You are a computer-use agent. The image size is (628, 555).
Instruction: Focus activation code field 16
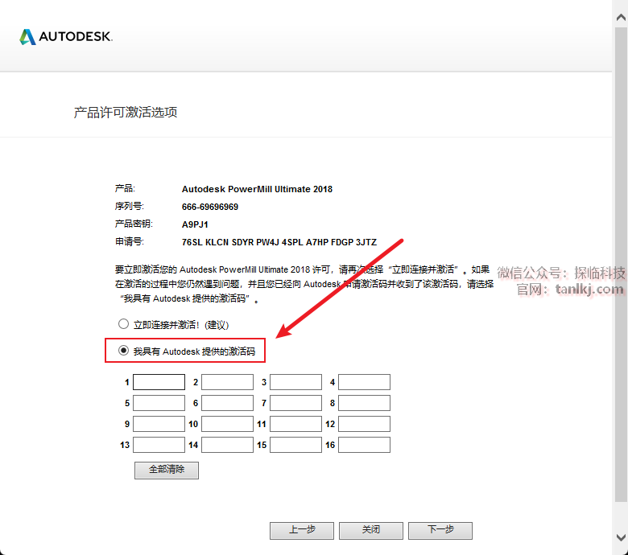click(x=365, y=445)
